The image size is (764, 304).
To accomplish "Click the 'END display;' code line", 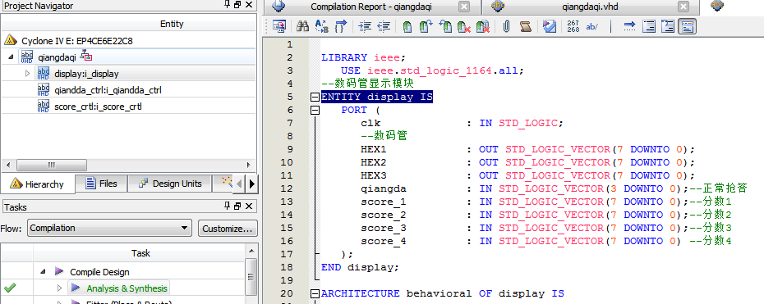I will (x=360, y=267).
